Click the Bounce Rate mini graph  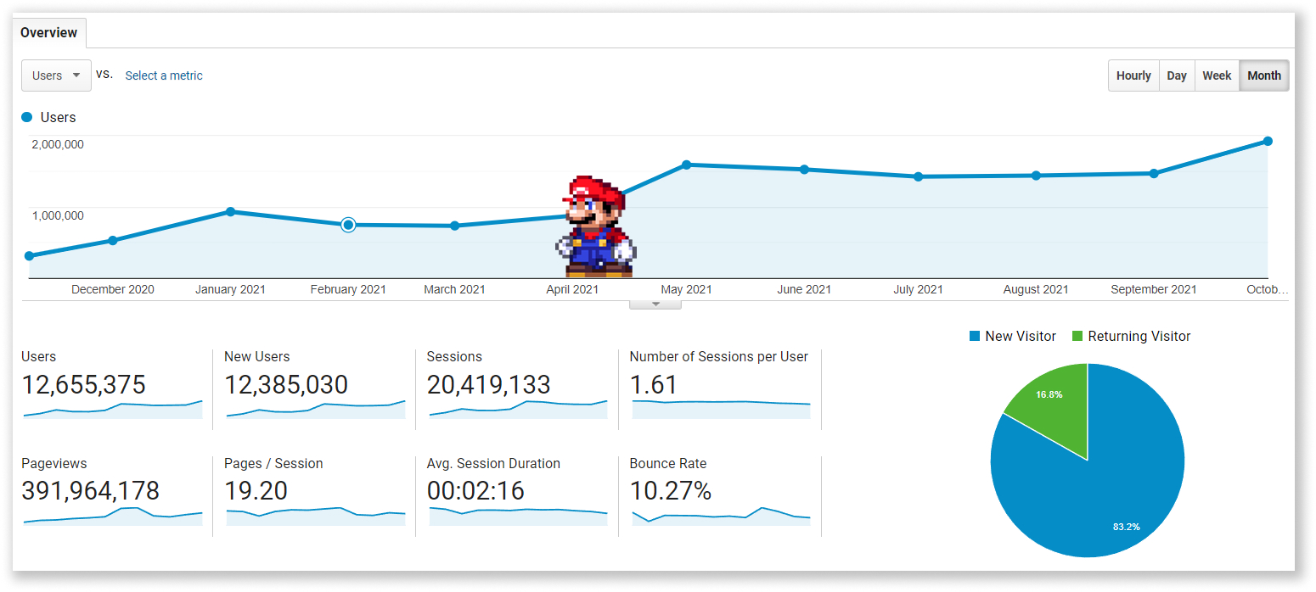[719, 516]
